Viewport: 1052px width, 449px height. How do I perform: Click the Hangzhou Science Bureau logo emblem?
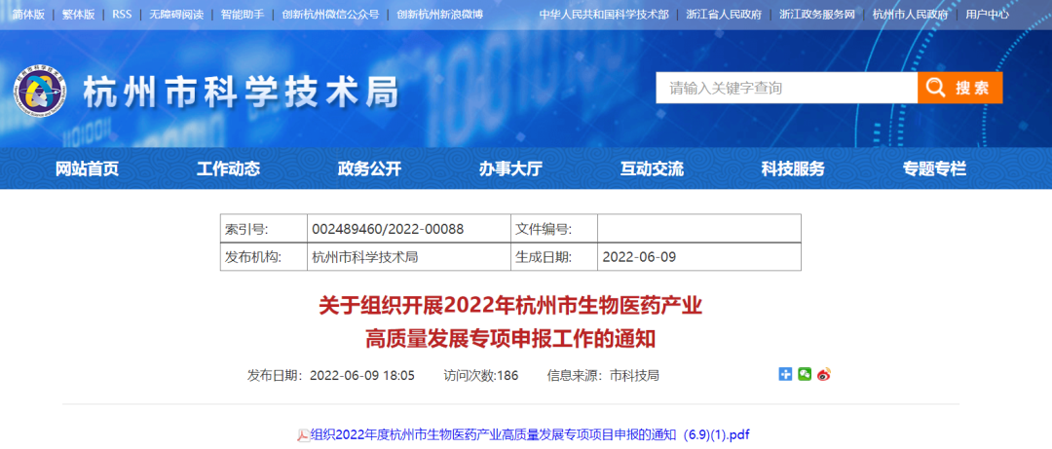(x=41, y=93)
